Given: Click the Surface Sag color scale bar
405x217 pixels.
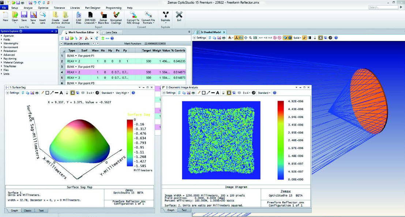Looking at the screenshot, I should coord(130,143).
